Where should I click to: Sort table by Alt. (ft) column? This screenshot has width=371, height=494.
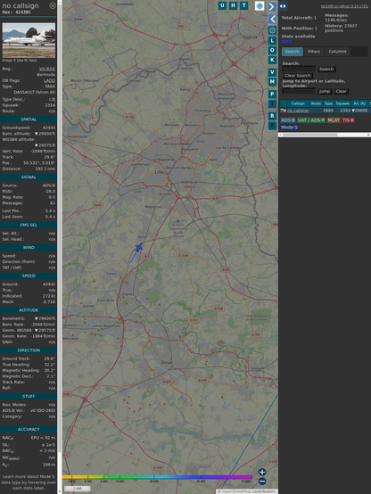359,103
